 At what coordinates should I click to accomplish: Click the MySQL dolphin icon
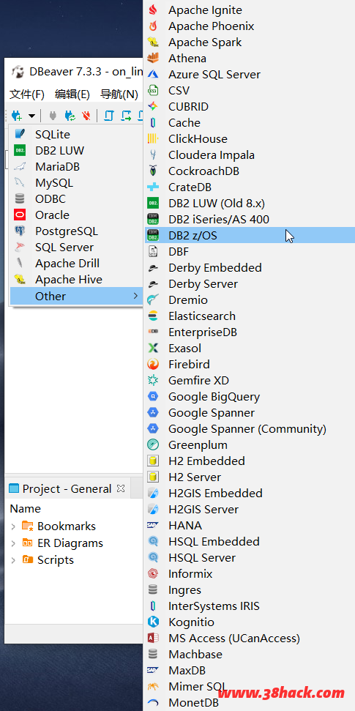pyautogui.click(x=20, y=183)
